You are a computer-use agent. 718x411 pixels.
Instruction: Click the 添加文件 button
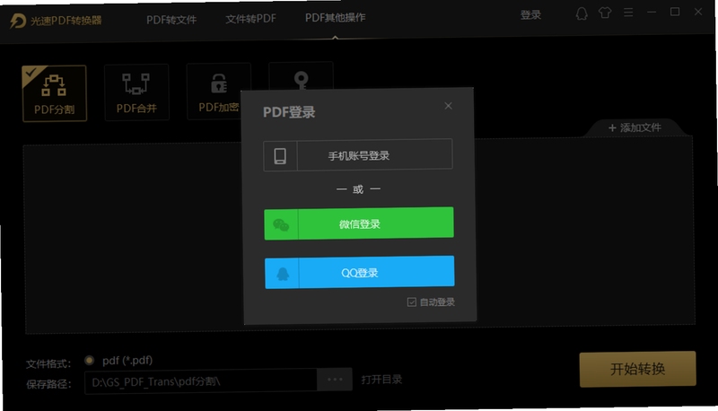tap(635, 127)
